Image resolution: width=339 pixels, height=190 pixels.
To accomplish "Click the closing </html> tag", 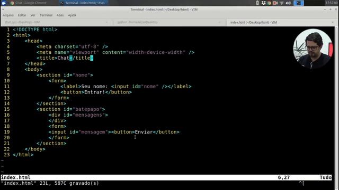I will (23, 155).
